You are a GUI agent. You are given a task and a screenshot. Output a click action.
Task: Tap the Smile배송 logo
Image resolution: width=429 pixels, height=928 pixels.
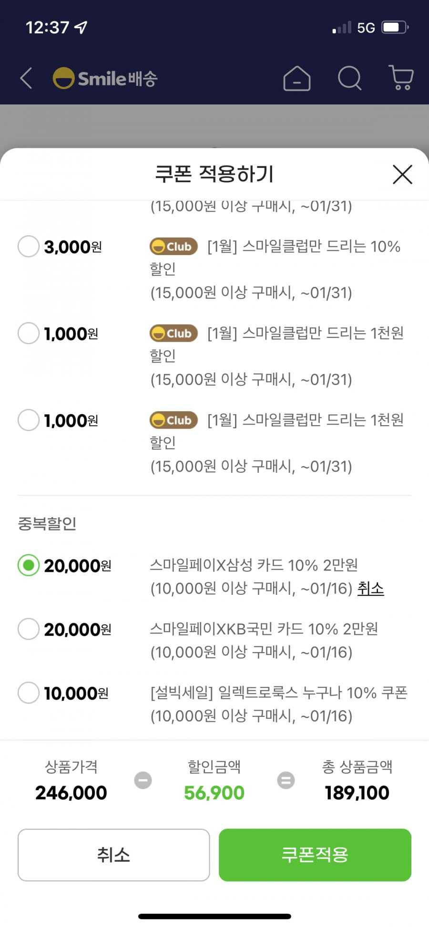pos(105,78)
